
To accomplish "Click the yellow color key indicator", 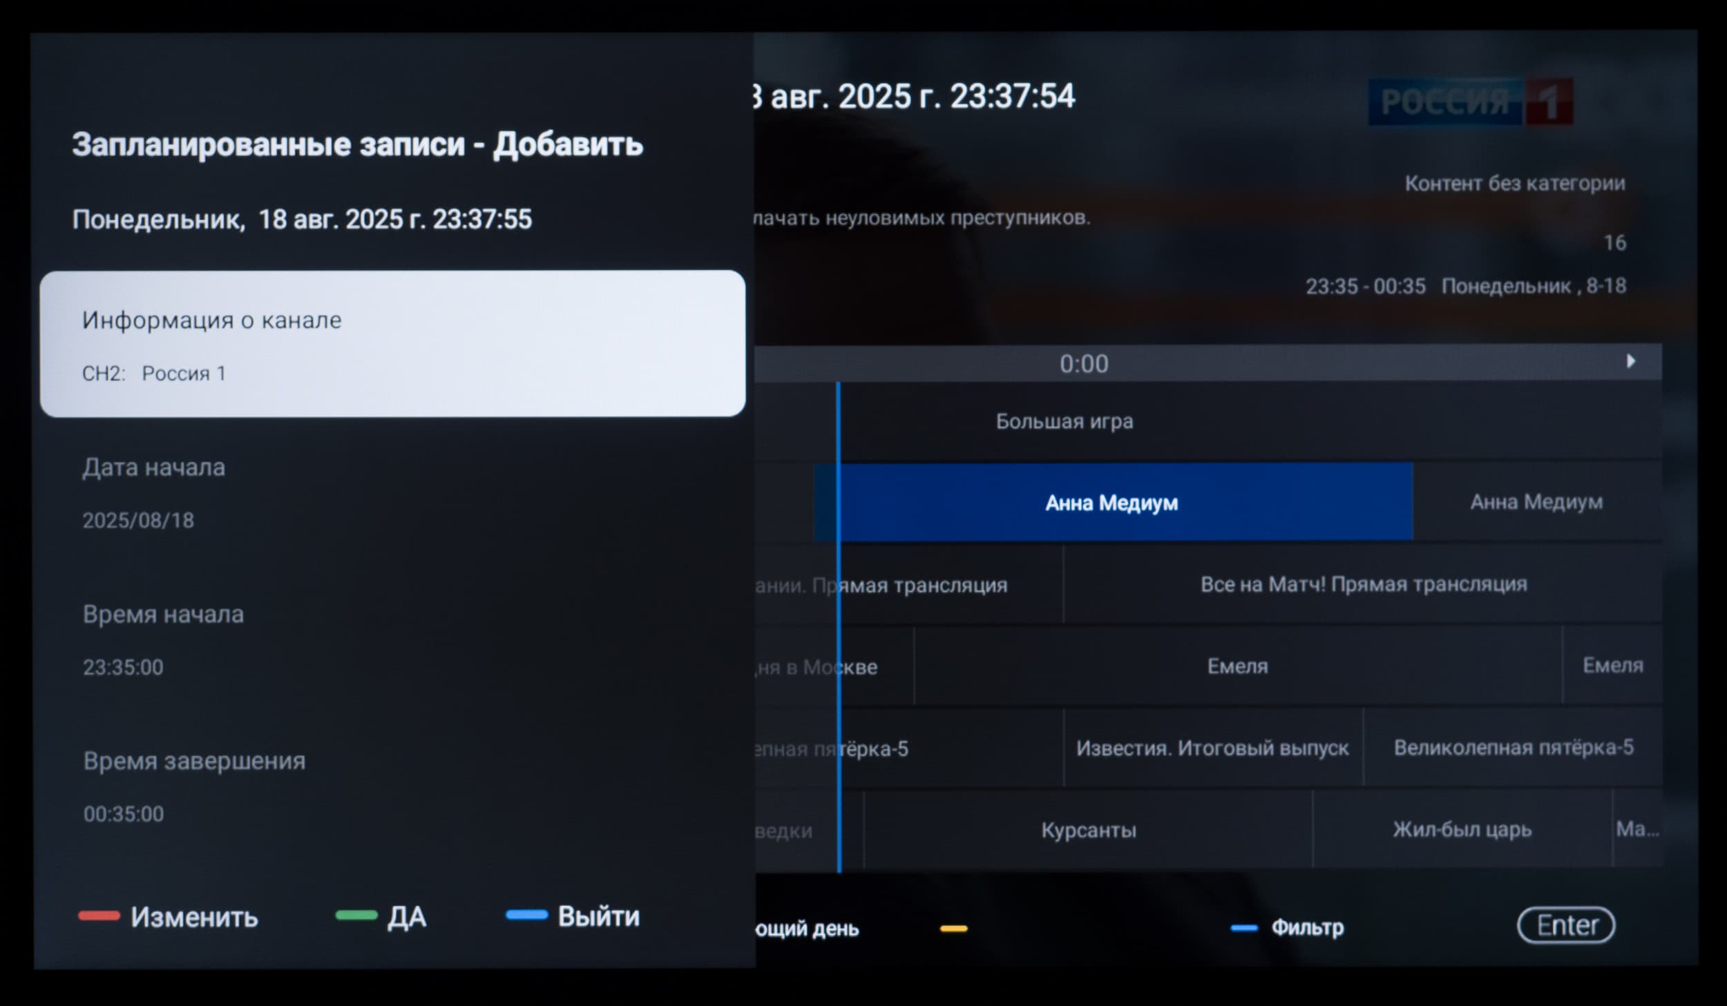I will [953, 929].
